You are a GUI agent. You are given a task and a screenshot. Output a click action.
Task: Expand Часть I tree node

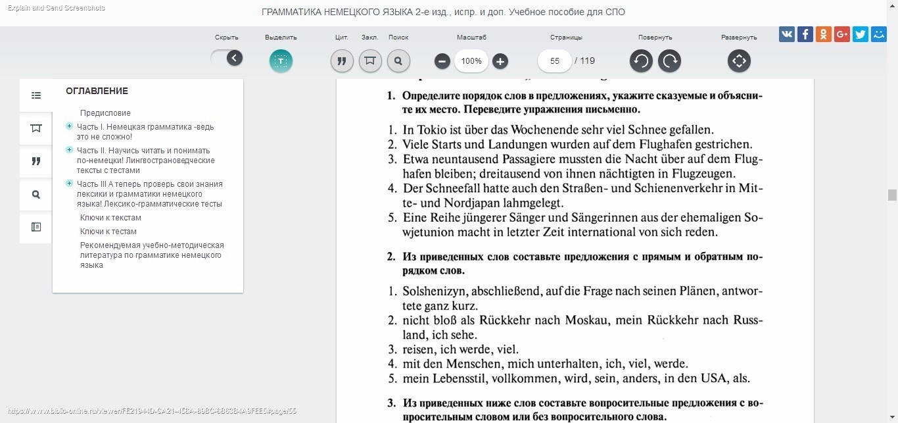70,126
